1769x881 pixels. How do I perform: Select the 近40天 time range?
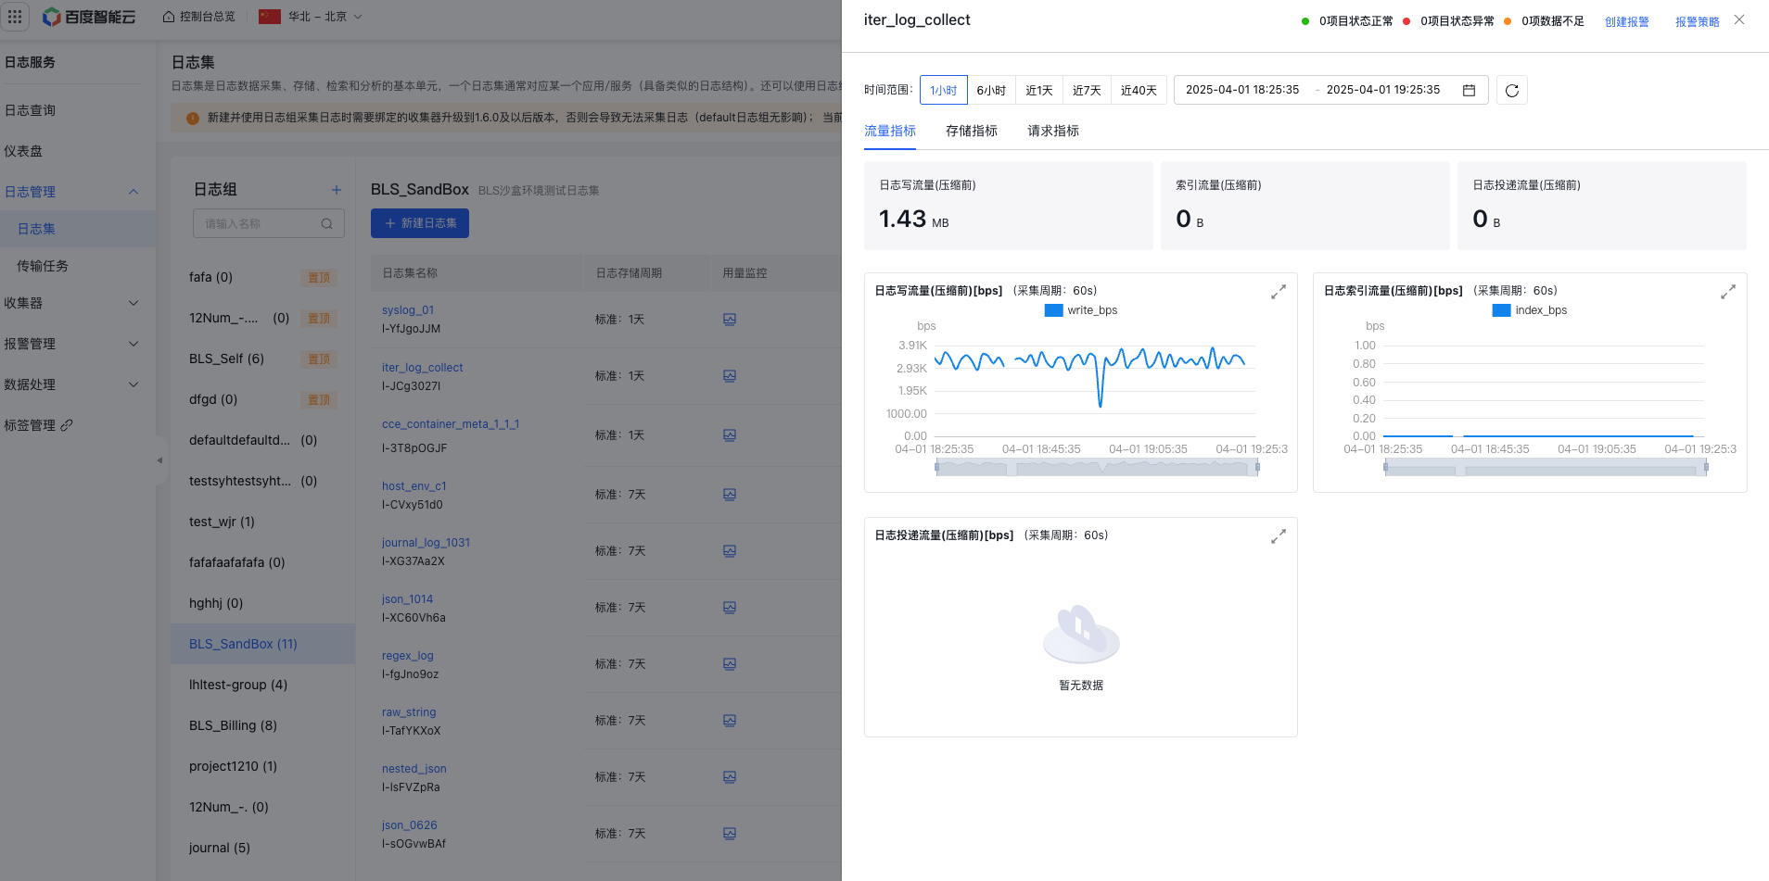[x=1139, y=90]
